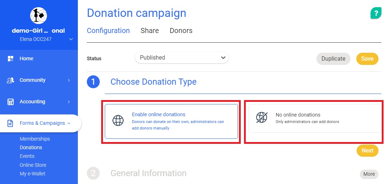390x184 pixels.
Task: Switch to the Donors tab
Action: pyautogui.click(x=181, y=31)
